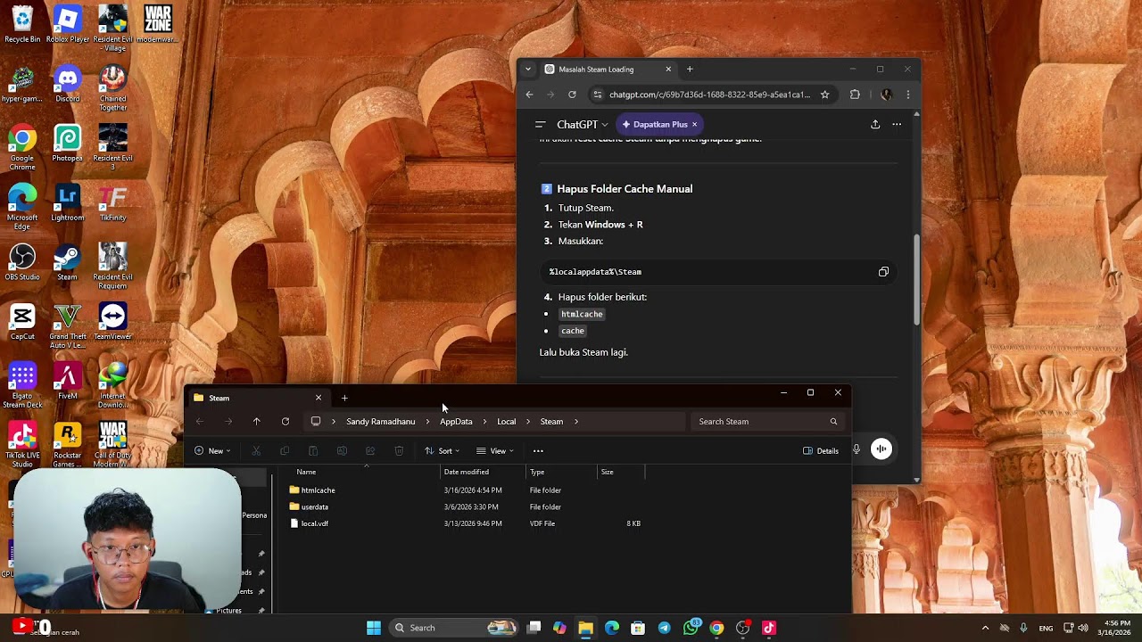Screen dimensions: 1142x642
Task: Open the Recycle Bin desktop icon
Action: click(x=22, y=24)
